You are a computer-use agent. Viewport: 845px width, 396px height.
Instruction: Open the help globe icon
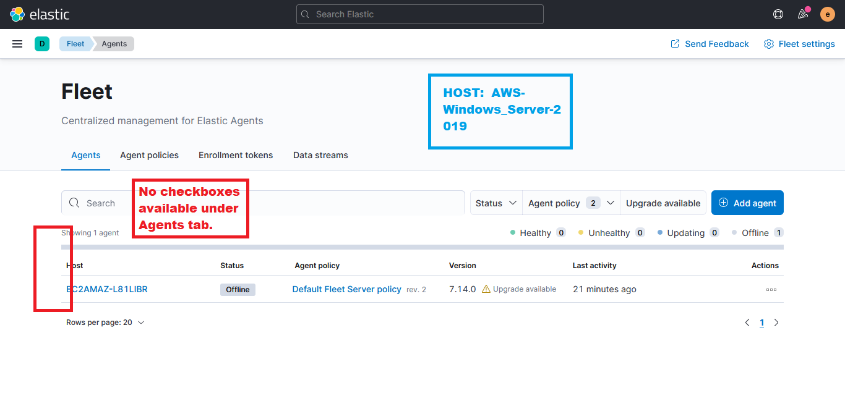778,14
